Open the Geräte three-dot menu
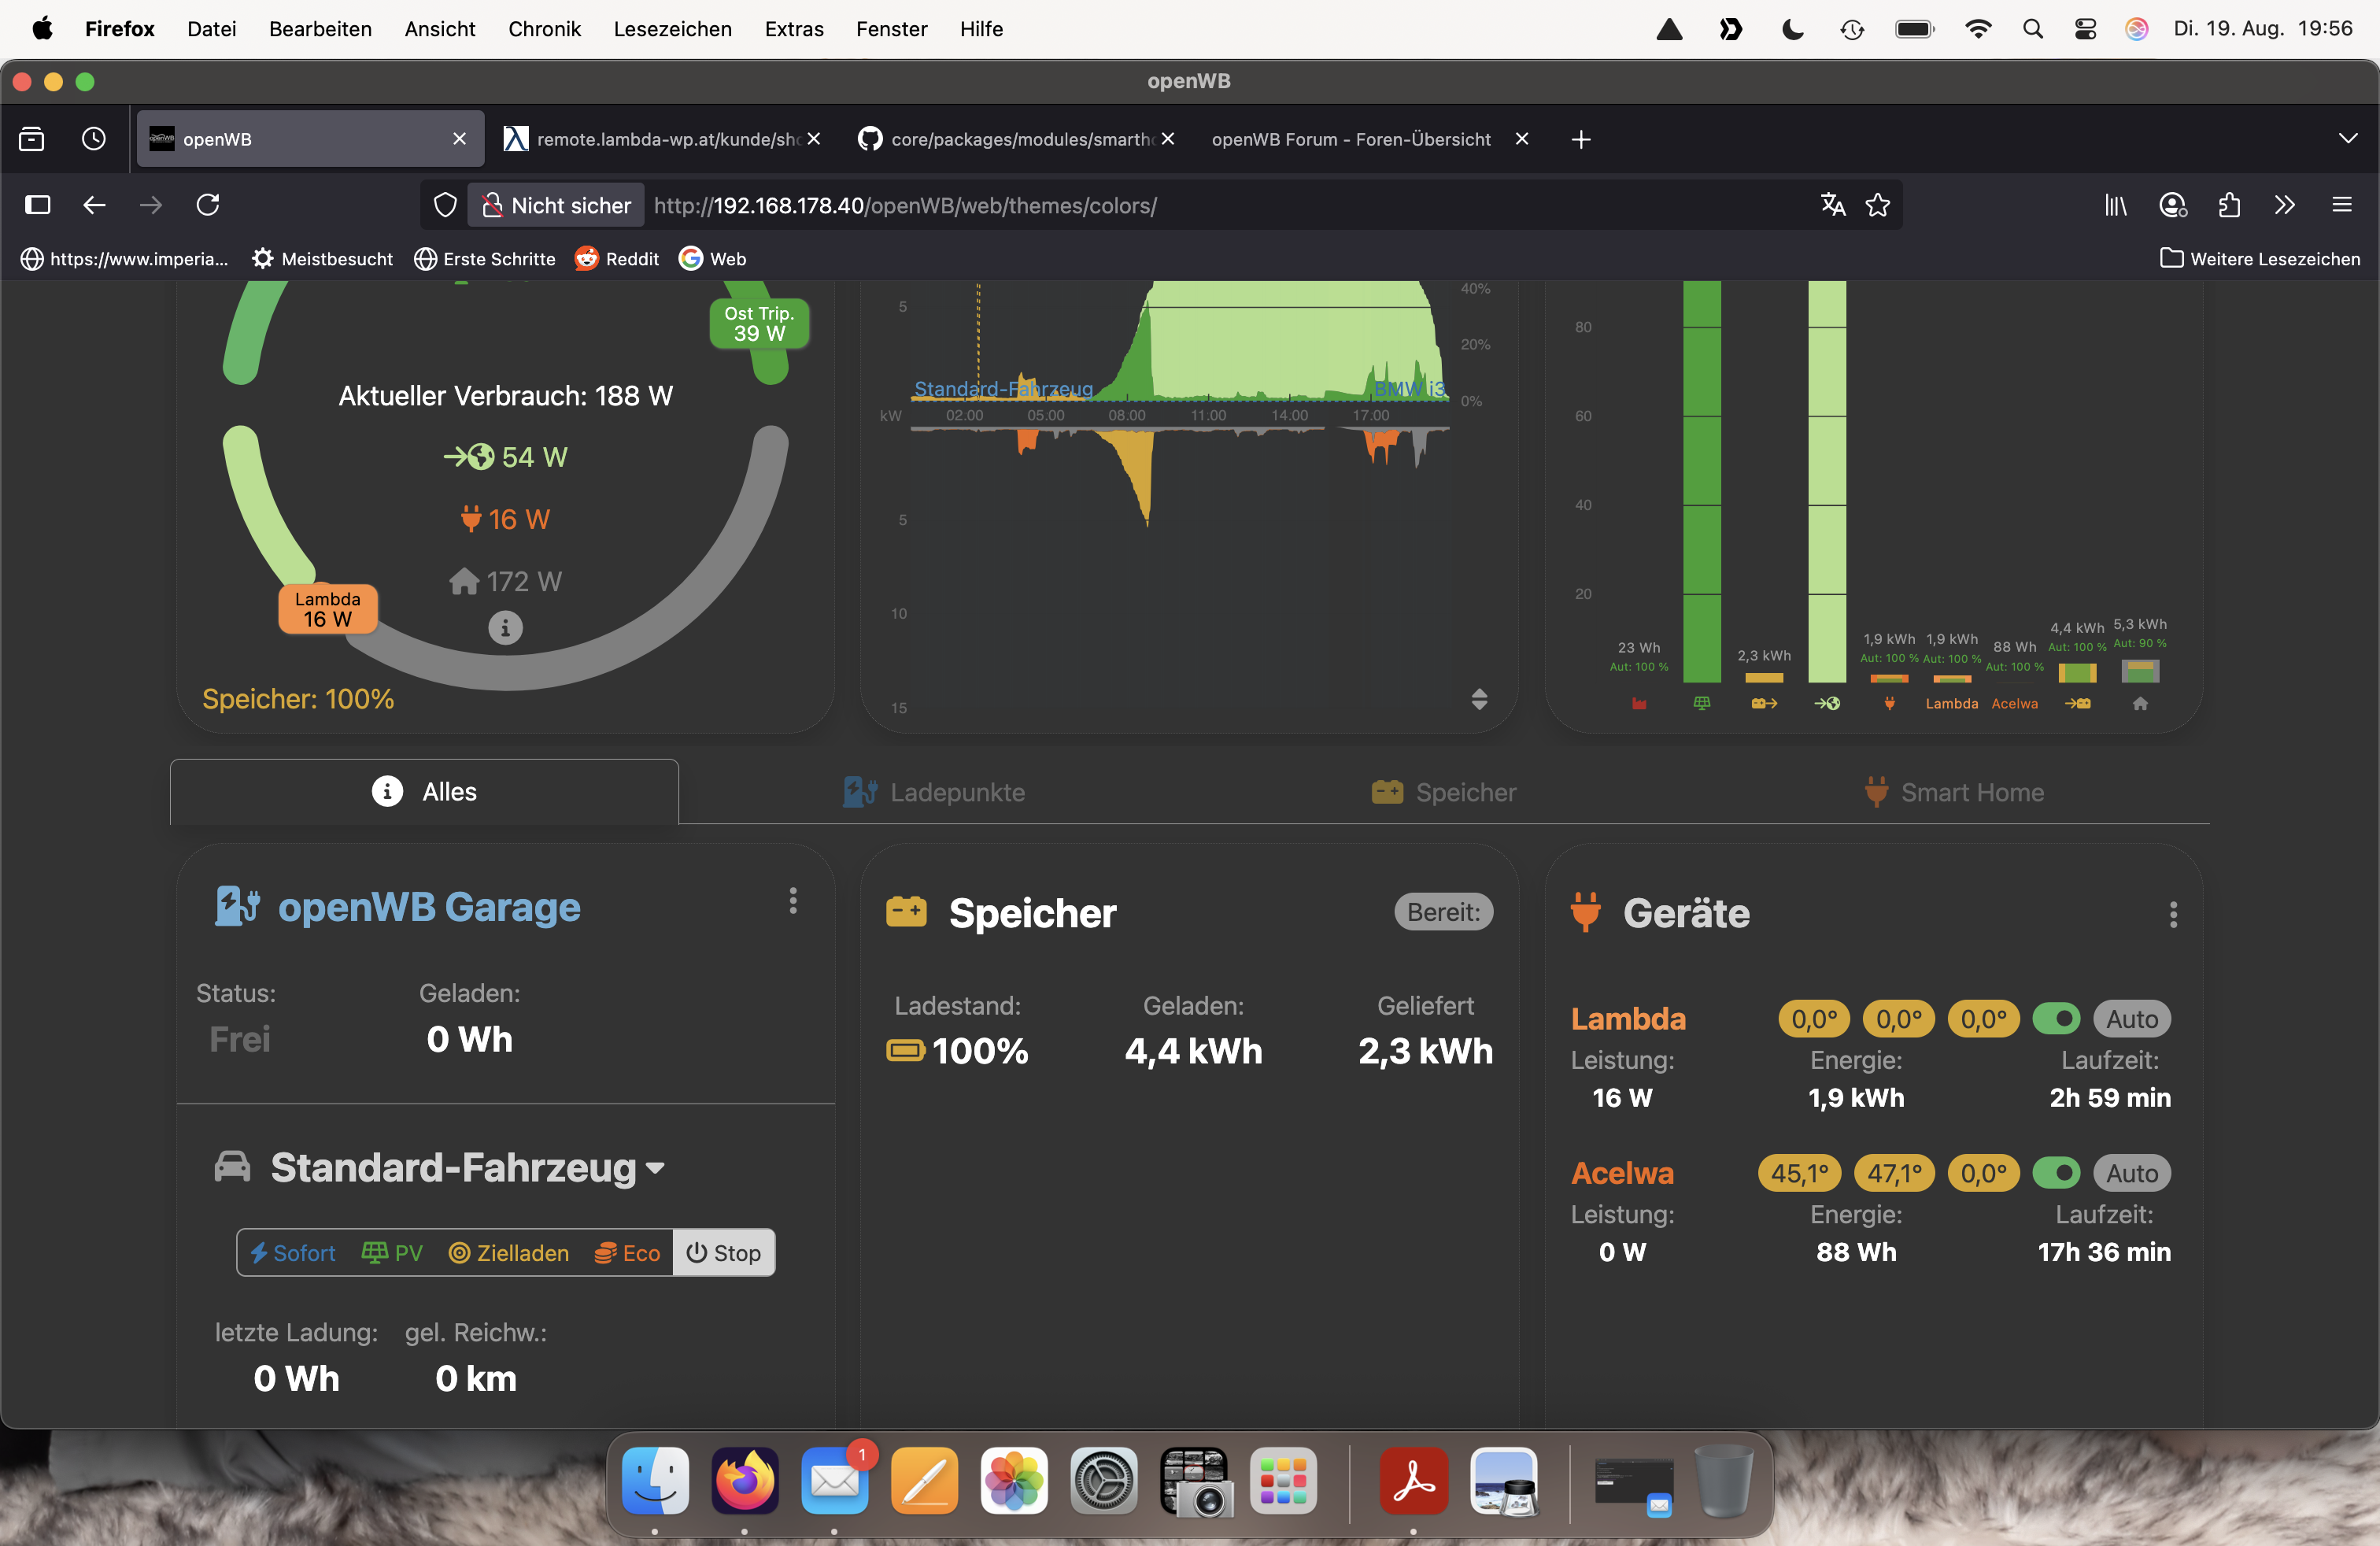 coord(2172,914)
